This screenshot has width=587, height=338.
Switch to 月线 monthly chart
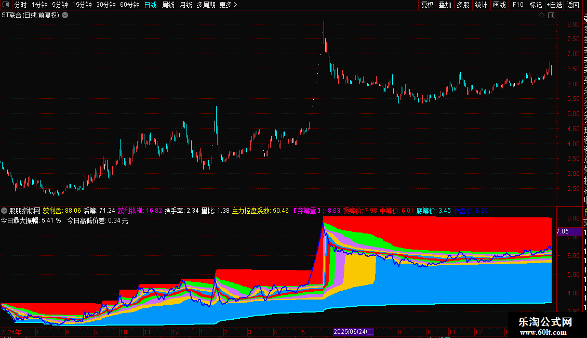coord(185,5)
